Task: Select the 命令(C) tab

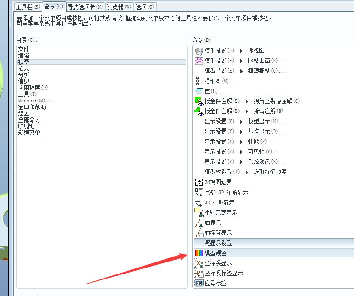Action: pyautogui.click(x=54, y=6)
